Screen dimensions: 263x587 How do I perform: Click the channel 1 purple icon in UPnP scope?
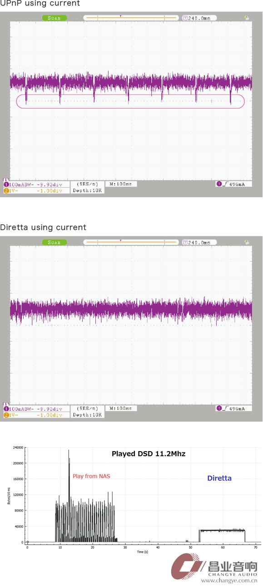click(x=6, y=185)
